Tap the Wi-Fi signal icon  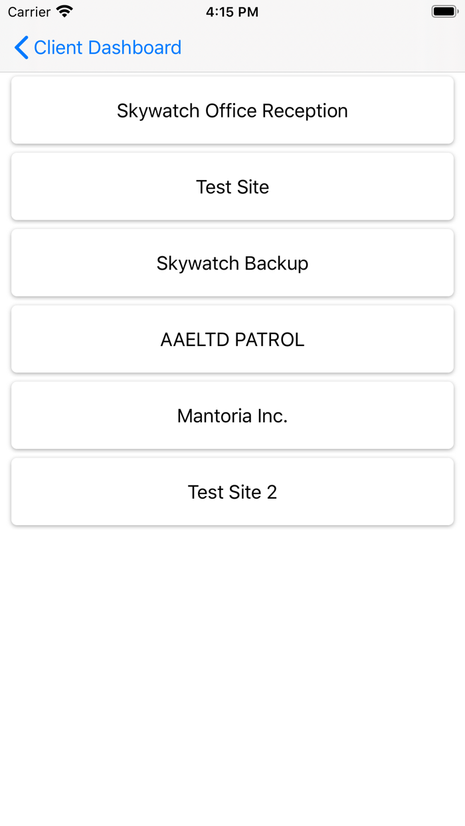click(63, 11)
